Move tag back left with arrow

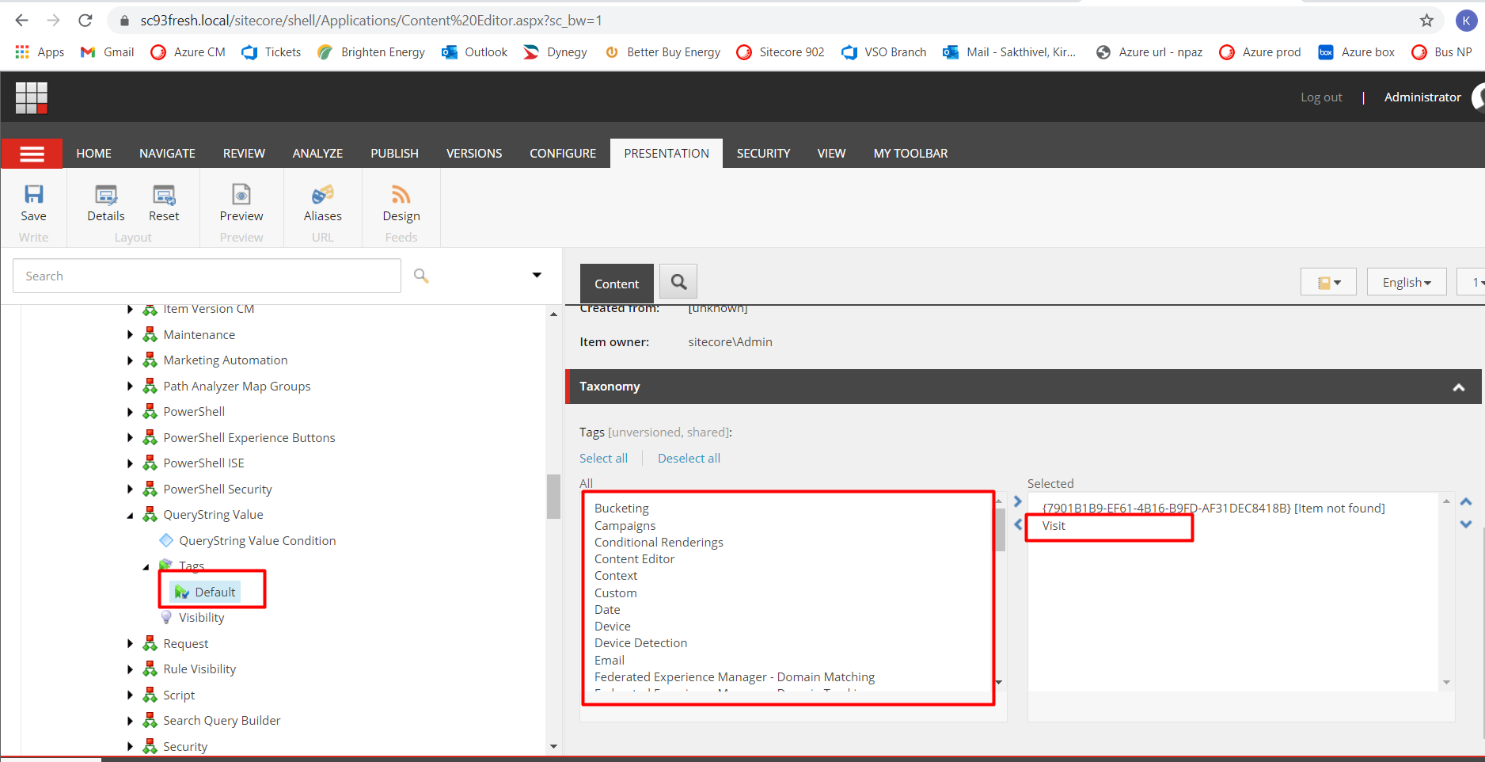(1018, 524)
